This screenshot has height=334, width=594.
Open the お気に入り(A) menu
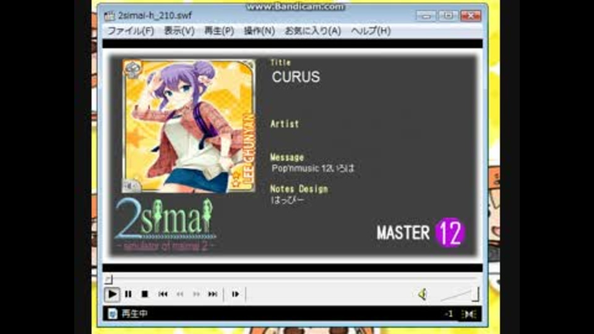[312, 31]
